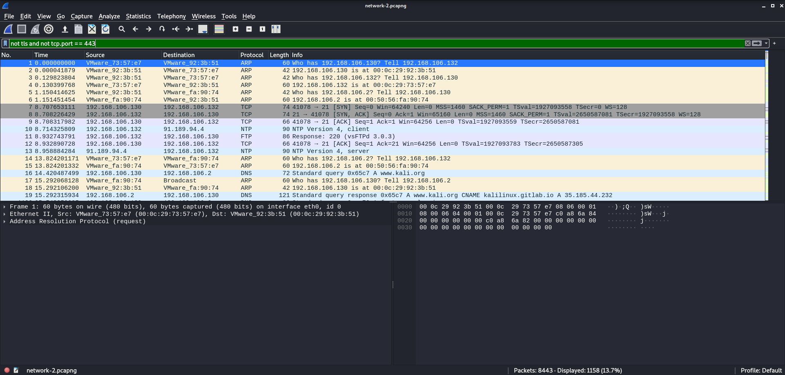785x375 pixels.
Task: Edit capture file properties status icon
Action: [16, 370]
